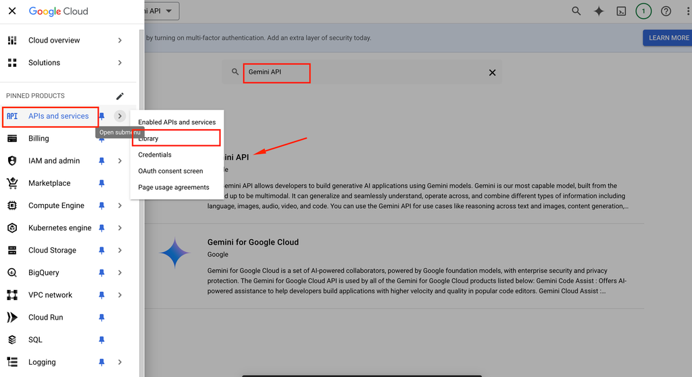Viewport: 692px width, 377px height.
Task: Click inside the Gemini API search field
Action: (x=365, y=72)
